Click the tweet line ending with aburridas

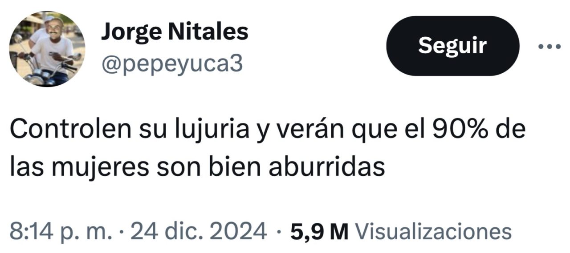pyautogui.click(x=197, y=168)
